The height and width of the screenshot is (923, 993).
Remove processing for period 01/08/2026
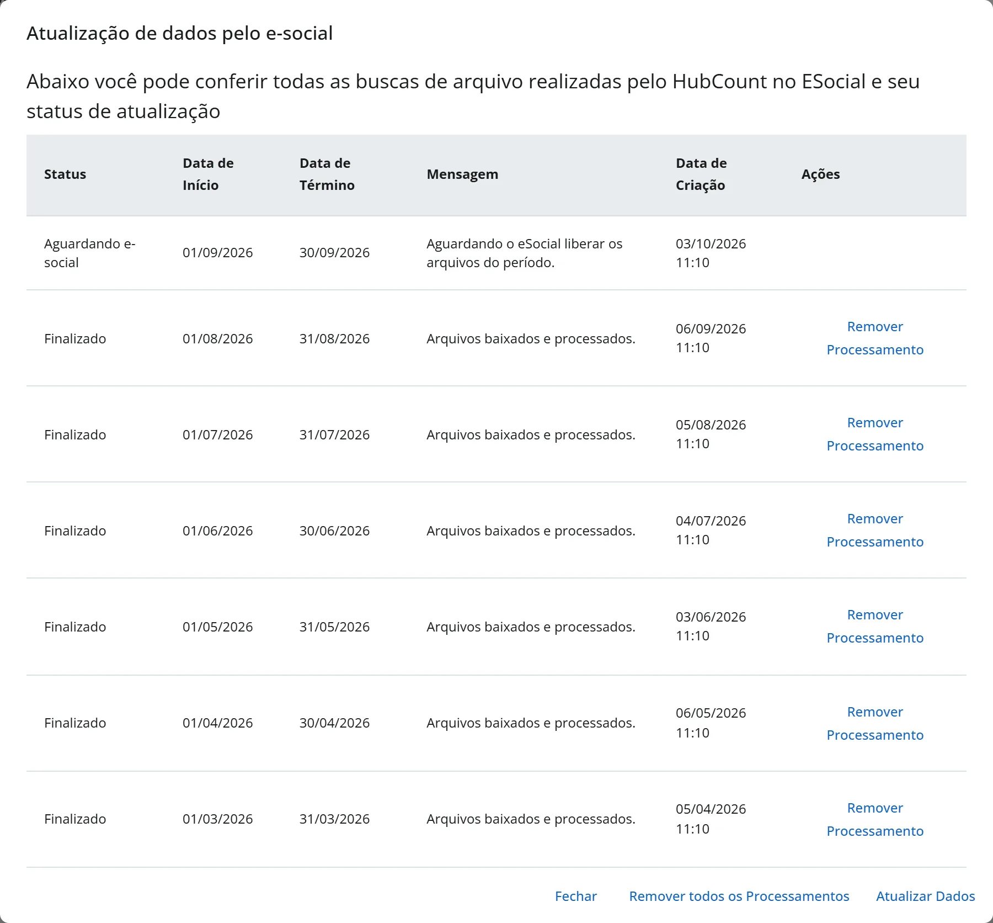click(875, 338)
